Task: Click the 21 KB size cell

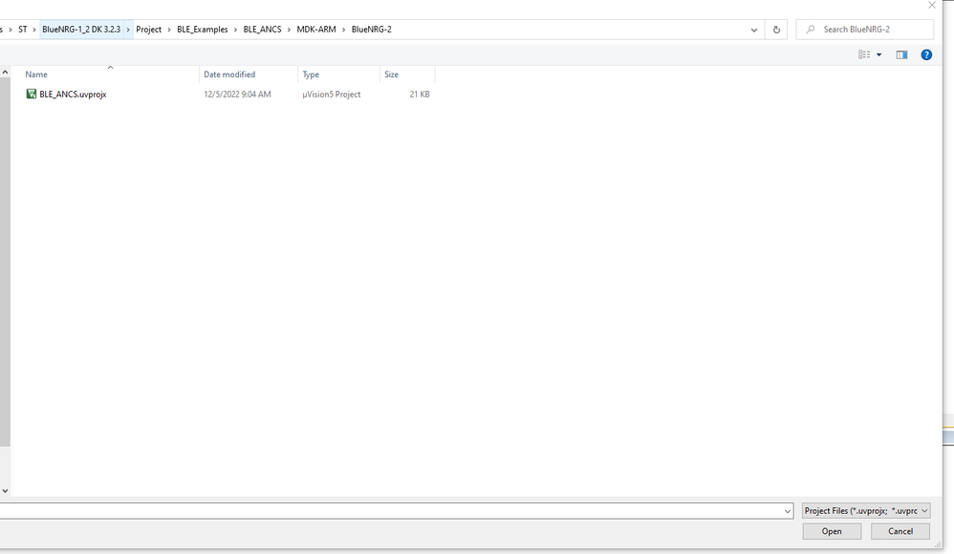Action: pyautogui.click(x=420, y=95)
